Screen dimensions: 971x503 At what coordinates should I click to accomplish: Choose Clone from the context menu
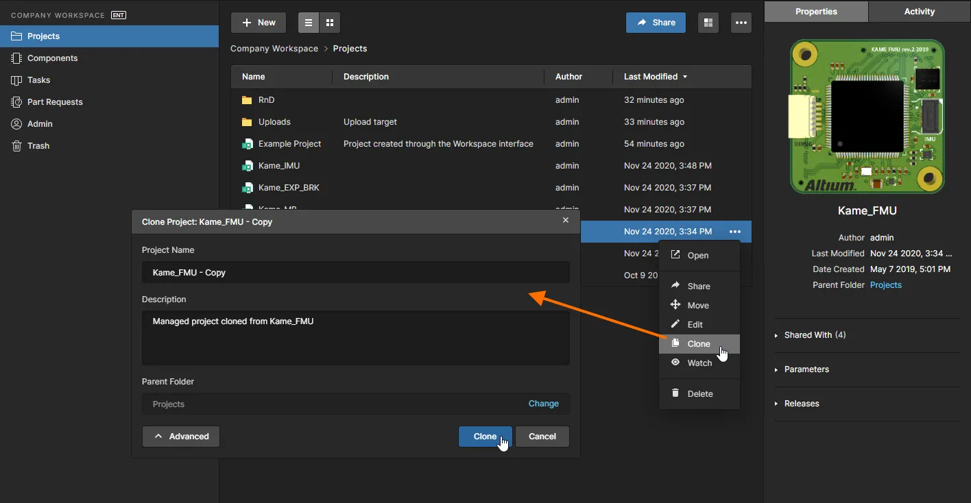(x=699, y=344)
